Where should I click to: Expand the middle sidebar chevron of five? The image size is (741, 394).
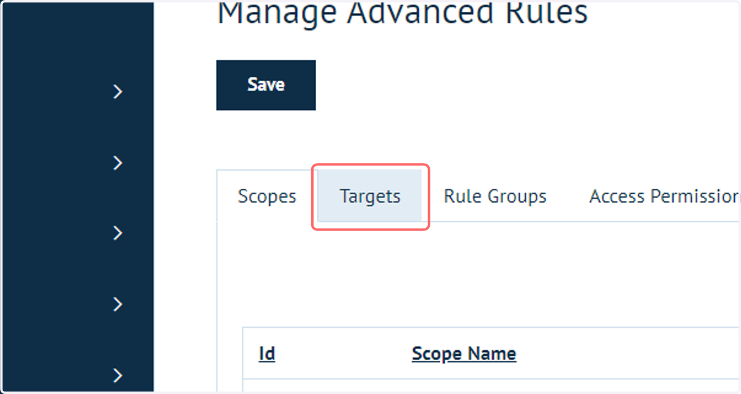point(118,233)
